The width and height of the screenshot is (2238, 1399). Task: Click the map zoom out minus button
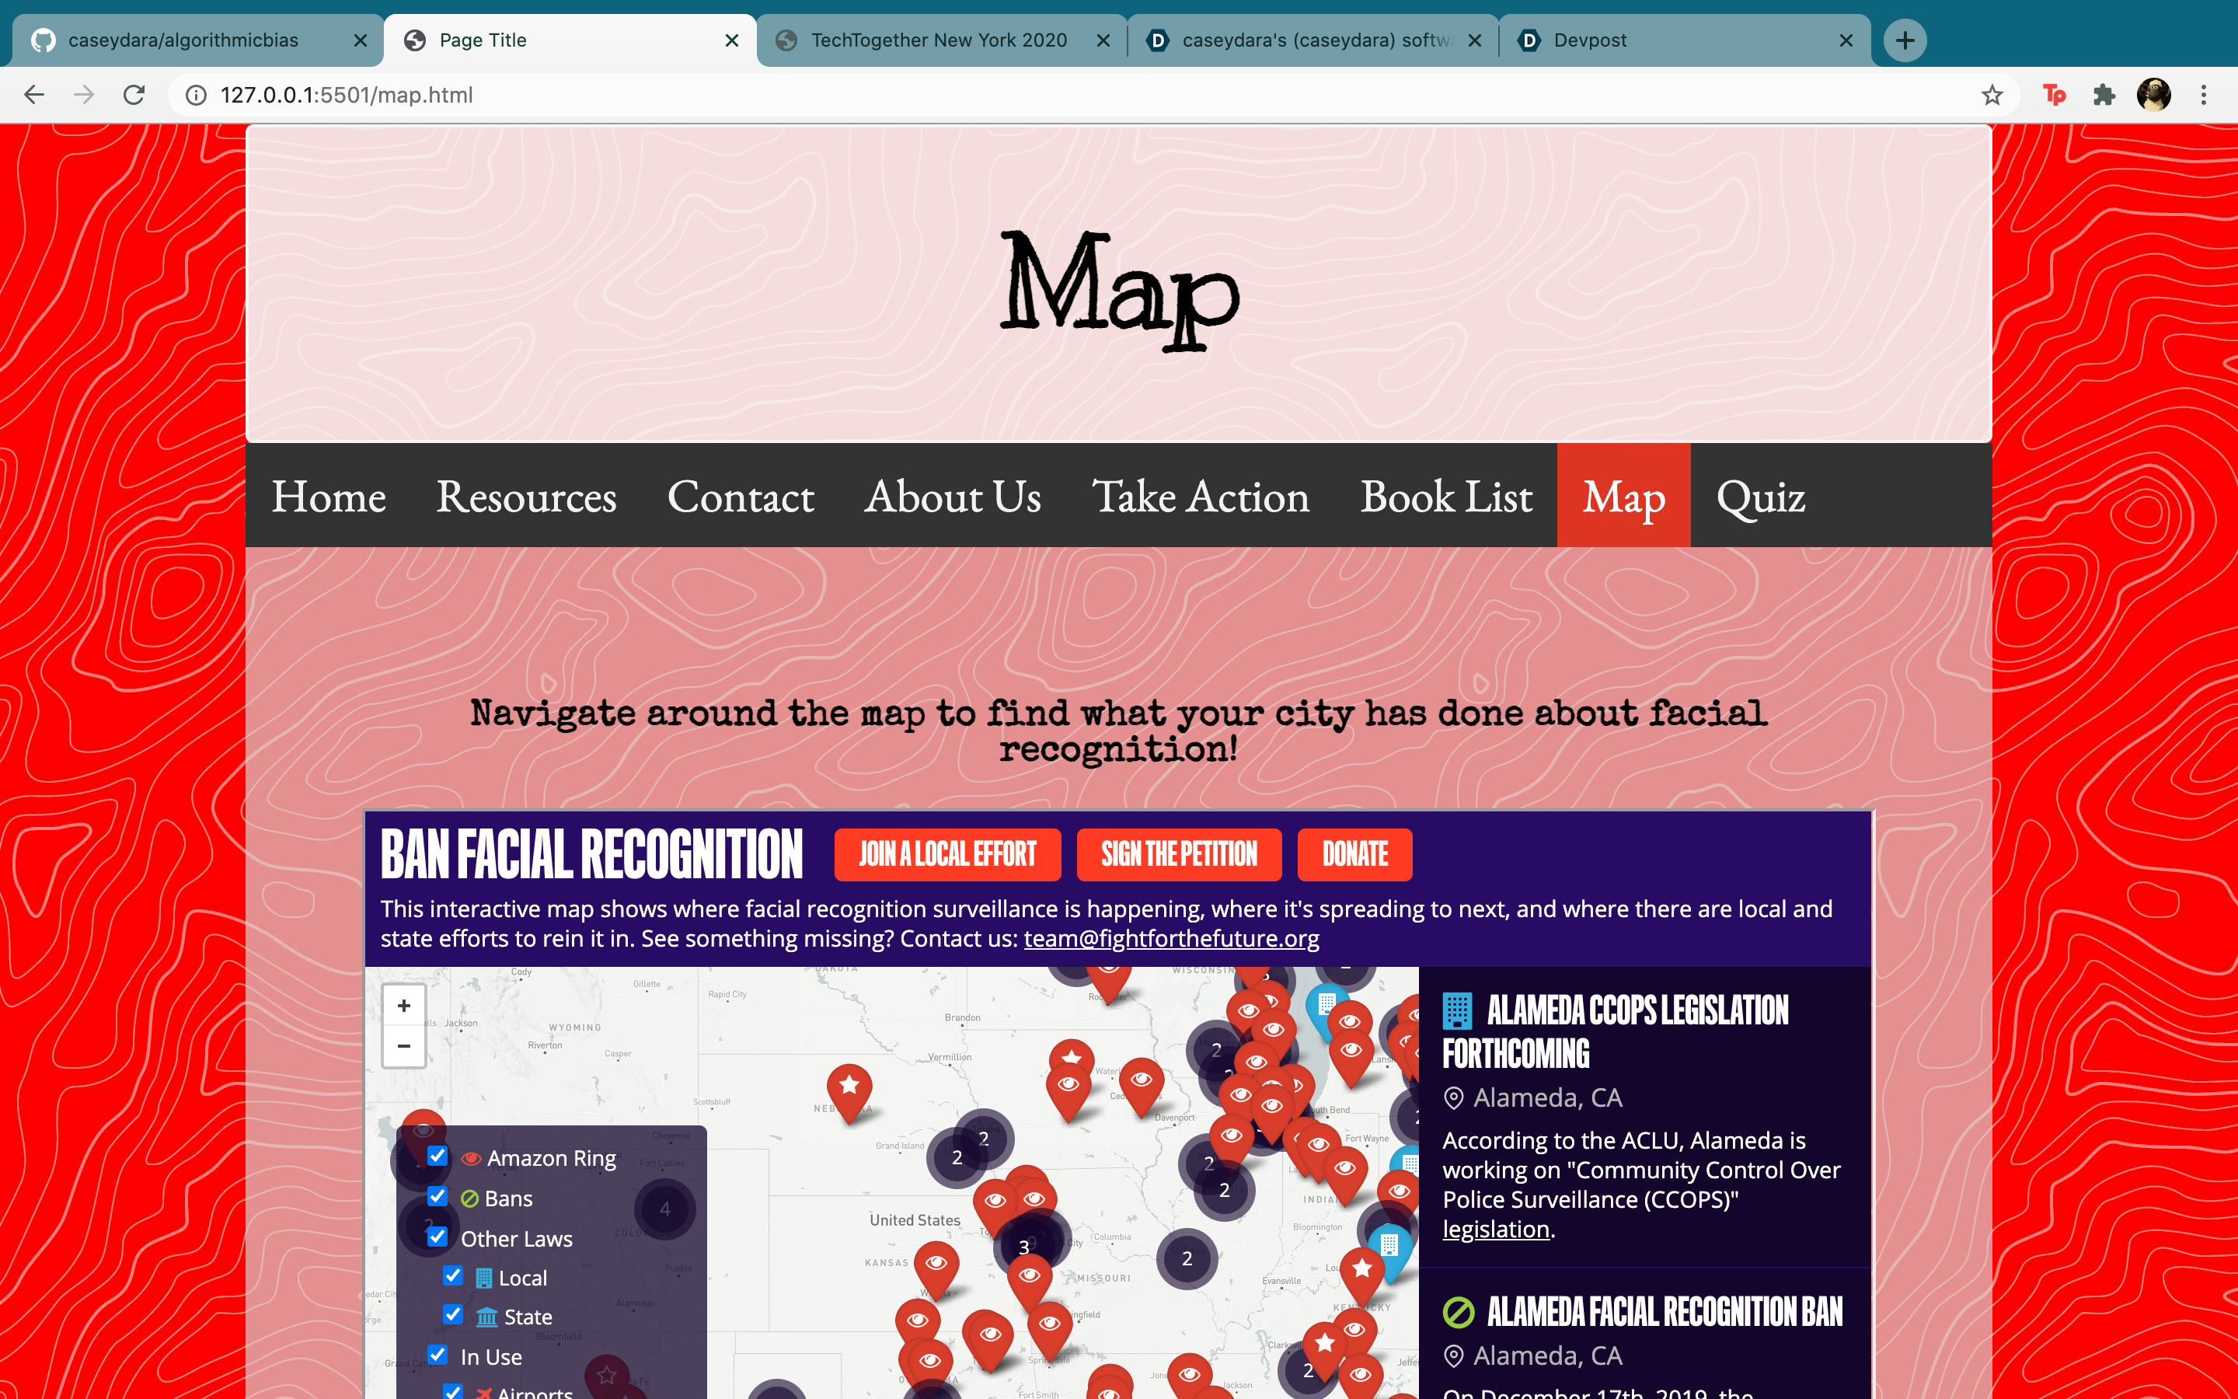pyautogui.click(x=404, y=1046)
